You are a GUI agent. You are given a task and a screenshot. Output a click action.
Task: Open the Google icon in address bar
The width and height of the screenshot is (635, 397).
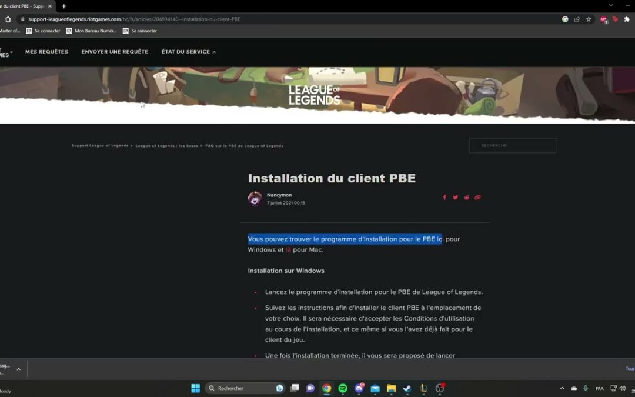[x=565, y=19]
